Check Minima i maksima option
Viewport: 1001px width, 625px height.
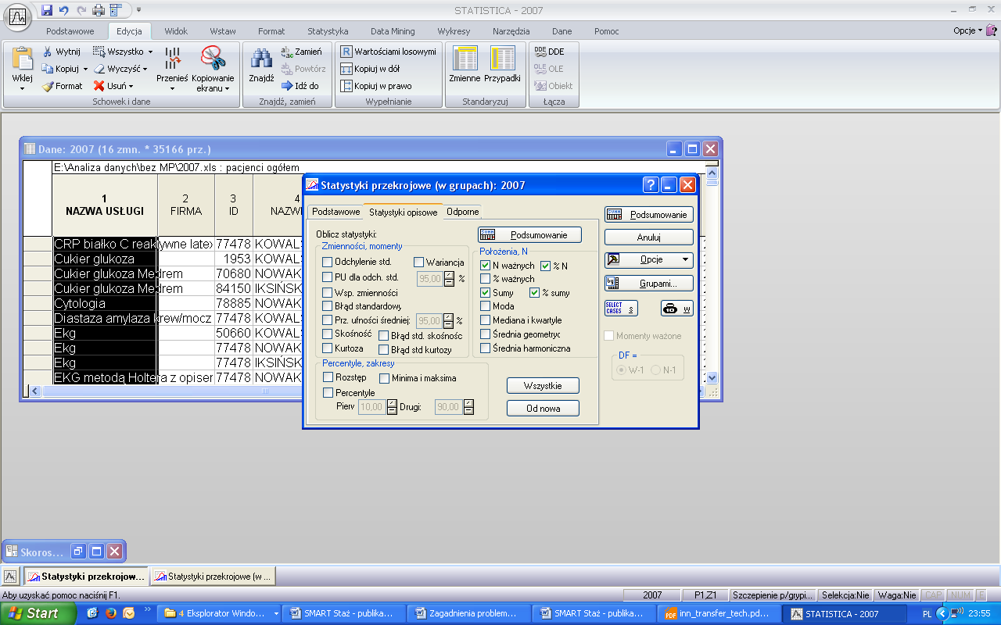384,378
